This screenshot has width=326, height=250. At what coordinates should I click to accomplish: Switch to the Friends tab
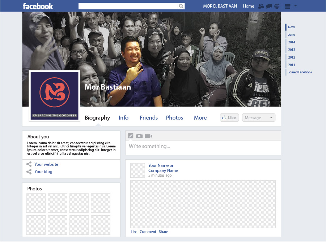(x=149, y=118)
